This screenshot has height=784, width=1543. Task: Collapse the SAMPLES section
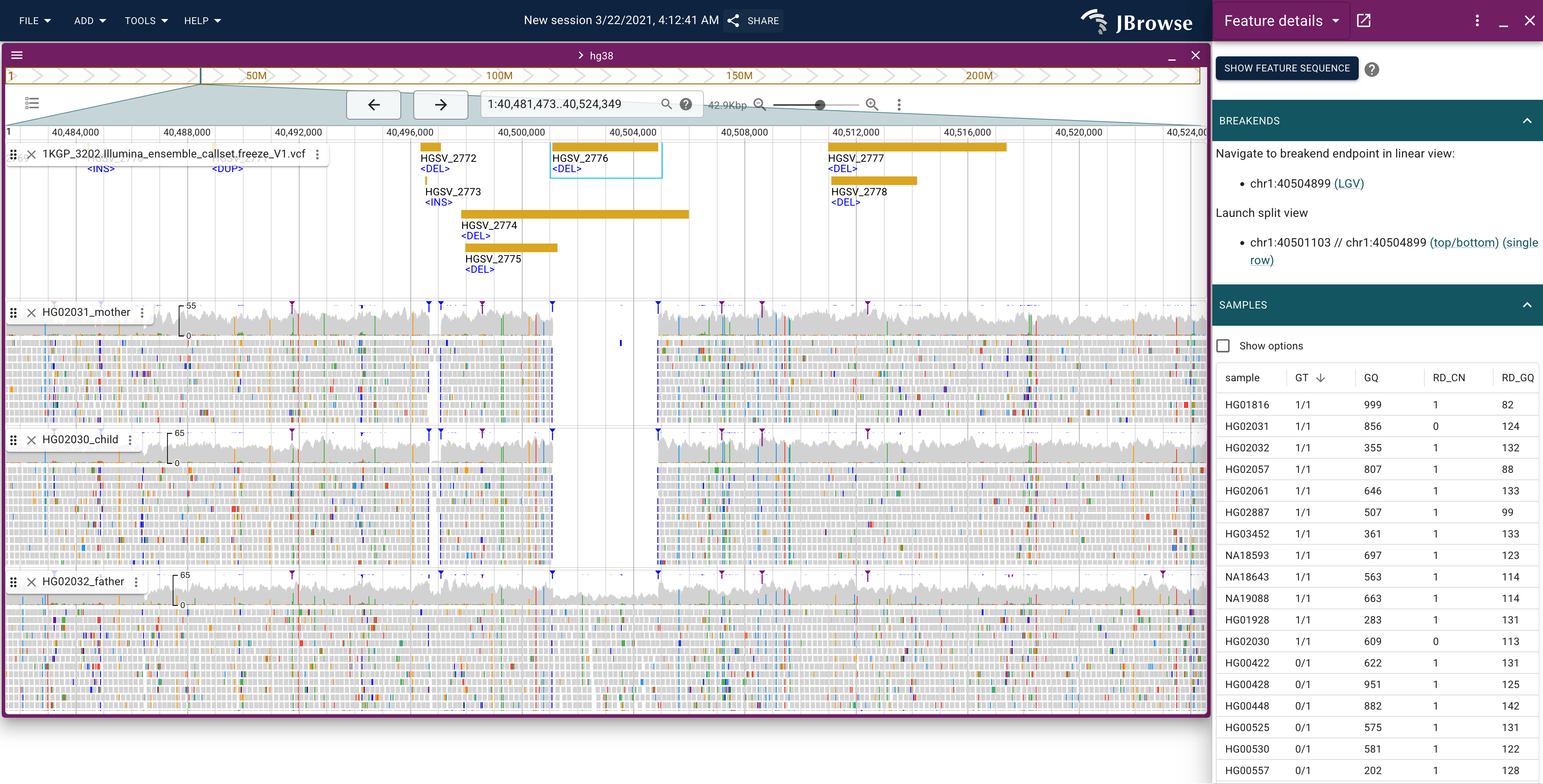[1527, 305]
